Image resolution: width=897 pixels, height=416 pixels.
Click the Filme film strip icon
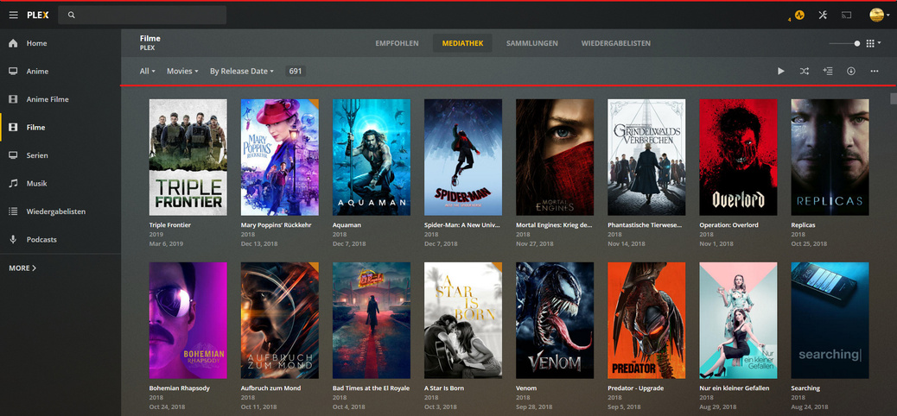click(x=13, y=128)
